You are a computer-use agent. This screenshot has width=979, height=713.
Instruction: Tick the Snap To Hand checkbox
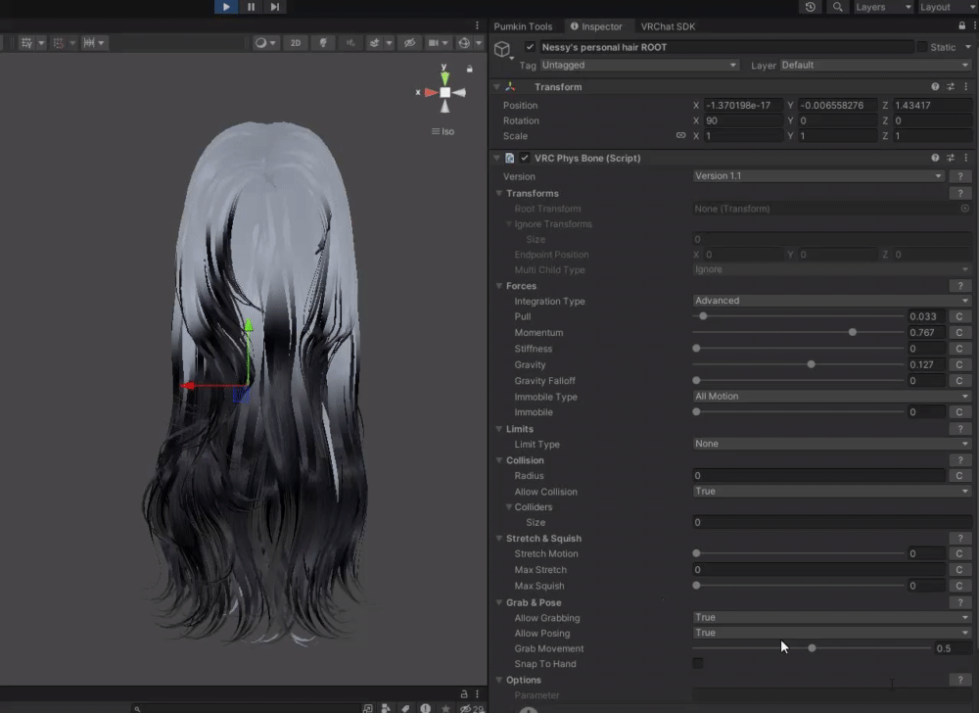click(698, 664)
